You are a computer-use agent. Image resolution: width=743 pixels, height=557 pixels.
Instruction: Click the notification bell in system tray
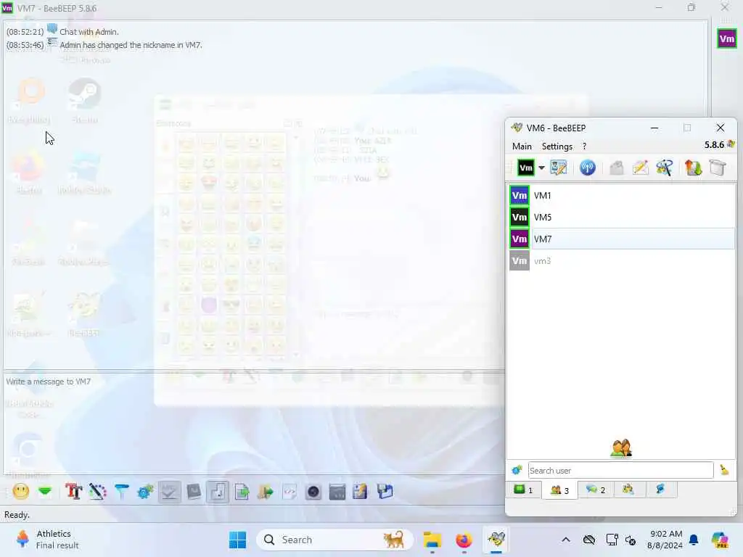[x=693, y=540]
